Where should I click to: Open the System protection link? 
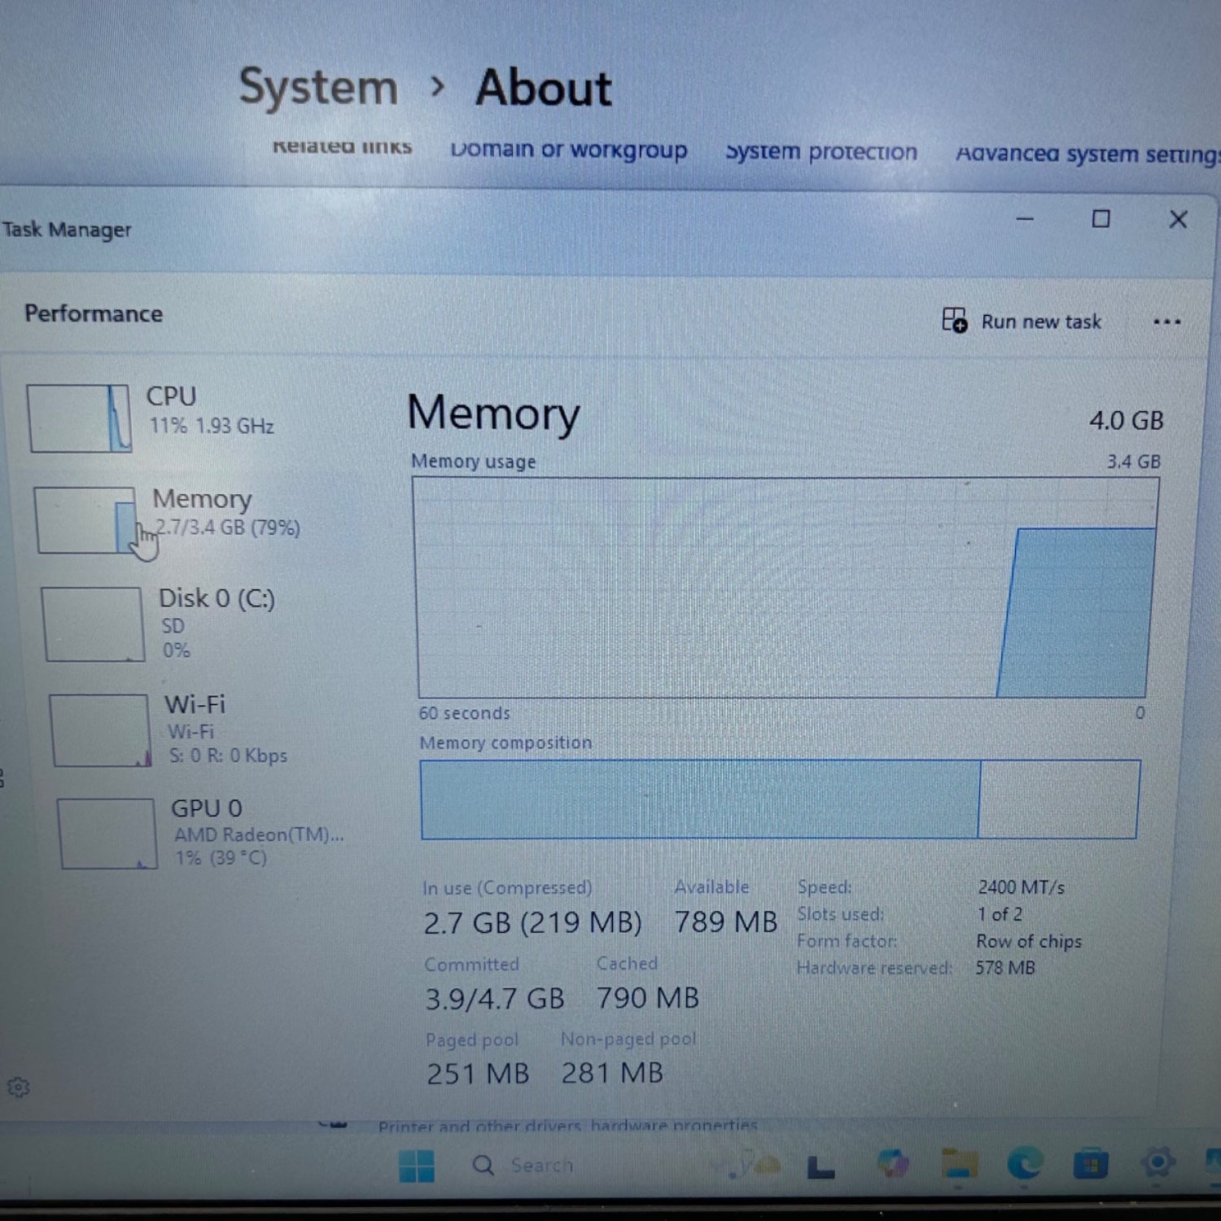coord(821,151)
